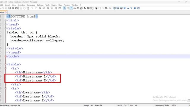Close the code.html tab with its X
Viewport: 190px width, 107px height.
pos(6,12)
